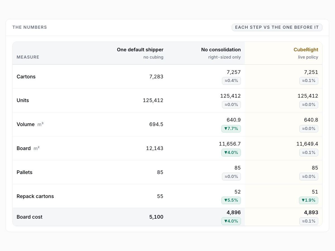
Task: Click the Cartons value 7,283
Action: click(x=156, y=77)
